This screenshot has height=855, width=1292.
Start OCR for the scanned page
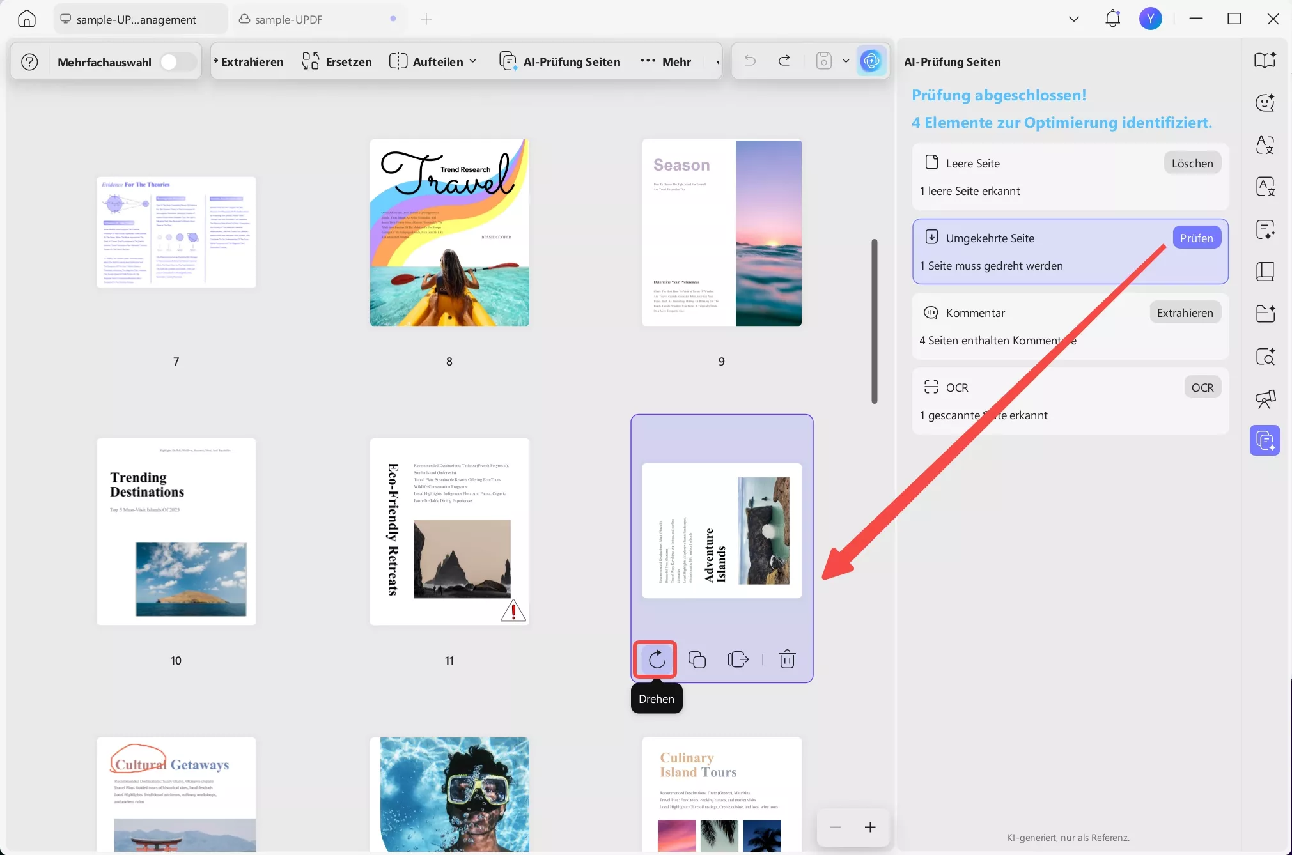tap(1202, 387)
